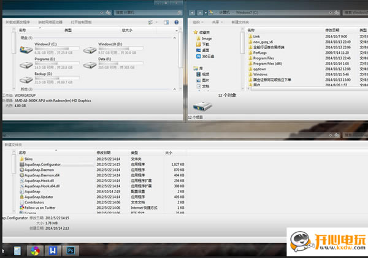Open 360云盘 in the favorites sidebar
Viewport: 368px width, 258px height.
tap(205, 56)
